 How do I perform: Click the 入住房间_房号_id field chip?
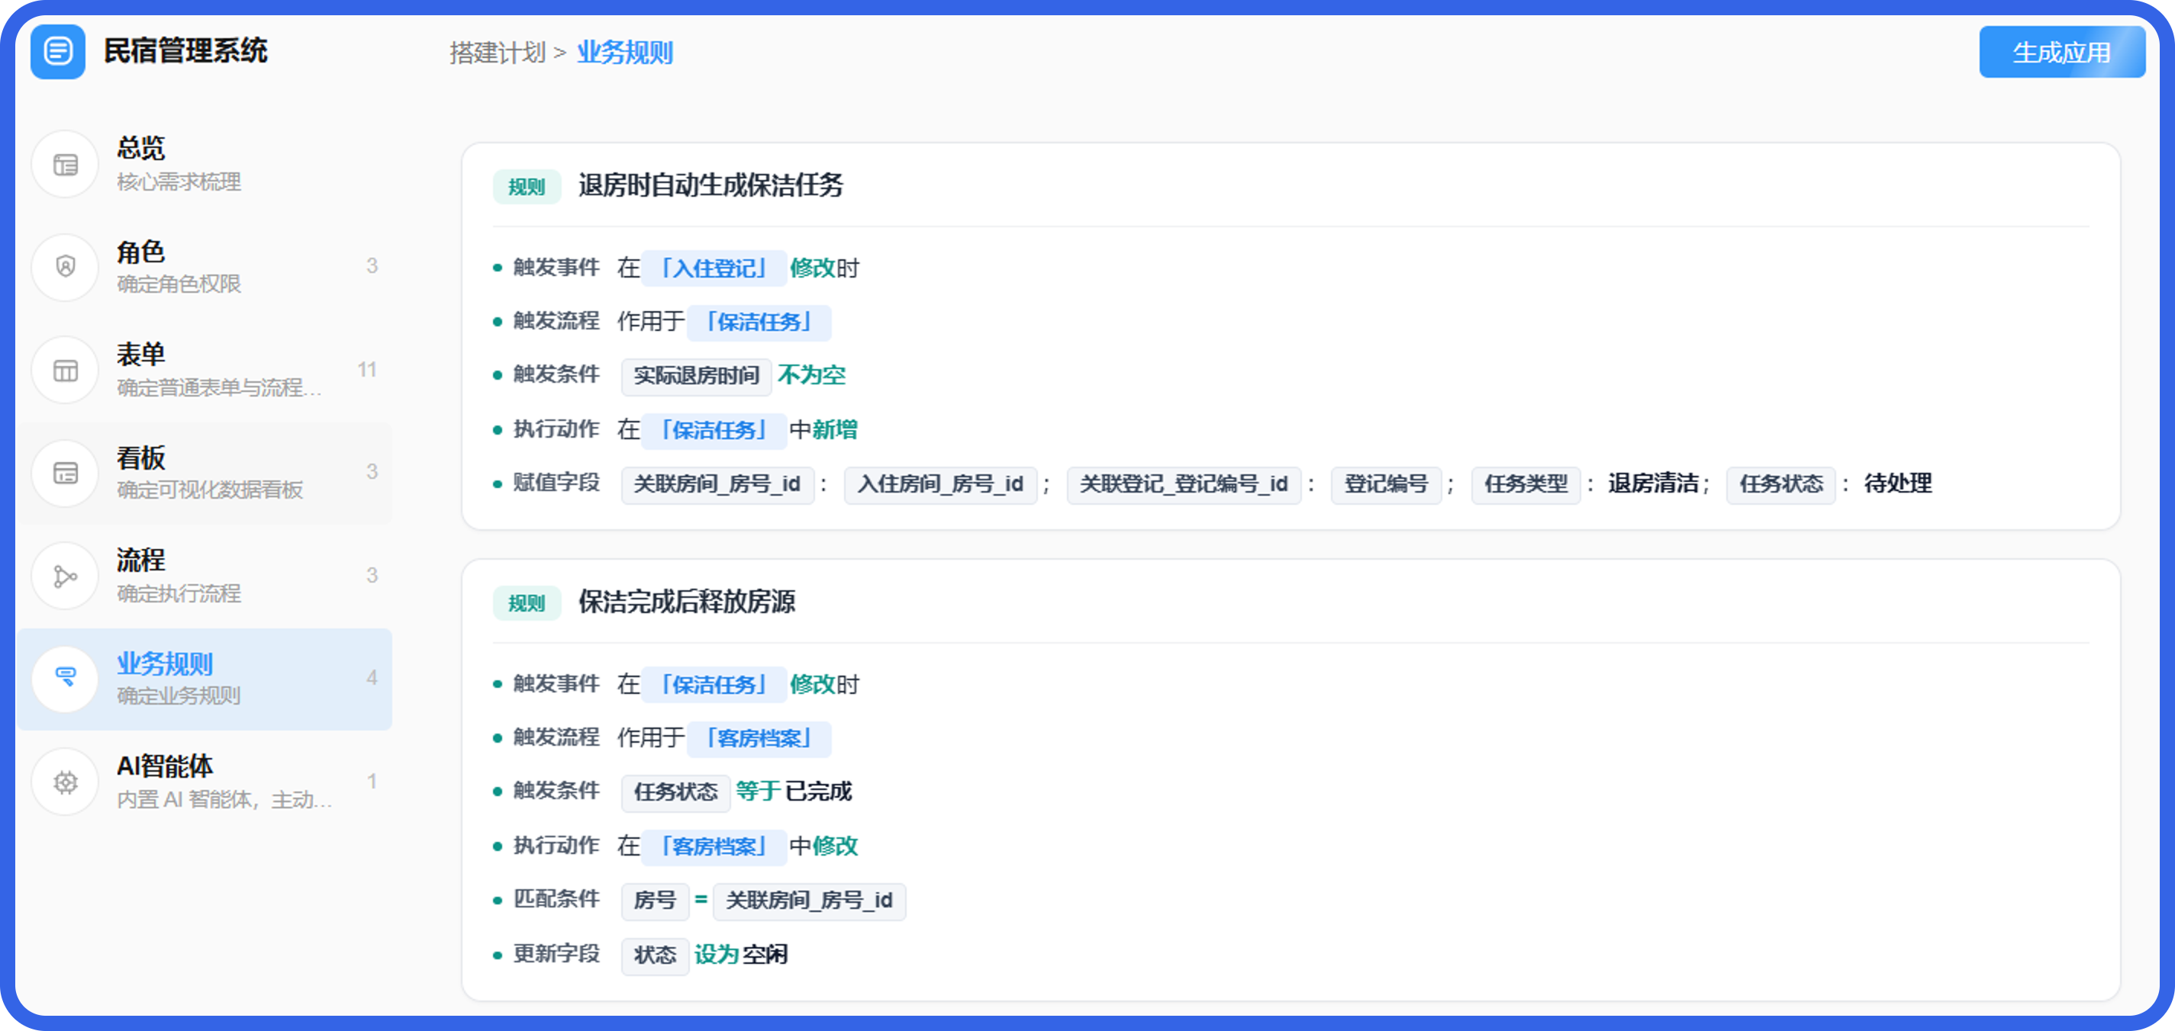pyautogui.click(x=940, y=484)
